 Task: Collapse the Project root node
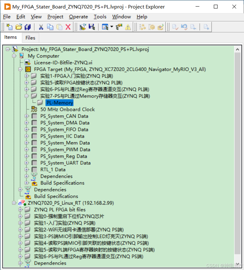point(8,49)
